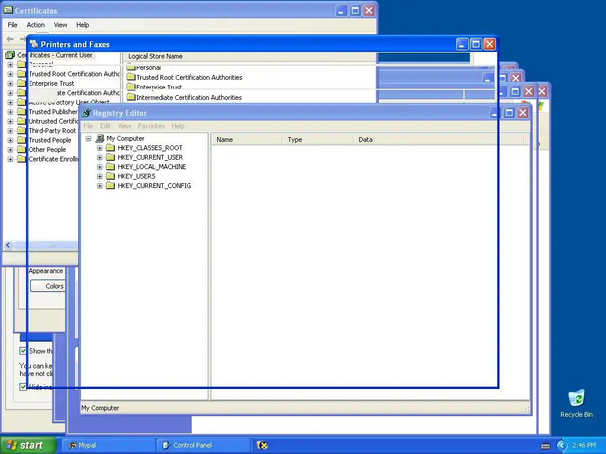Switch to the Control Panel taskbar button
Image resolution: width=606 pixels, height=454 pixels.
pos(204,445)
